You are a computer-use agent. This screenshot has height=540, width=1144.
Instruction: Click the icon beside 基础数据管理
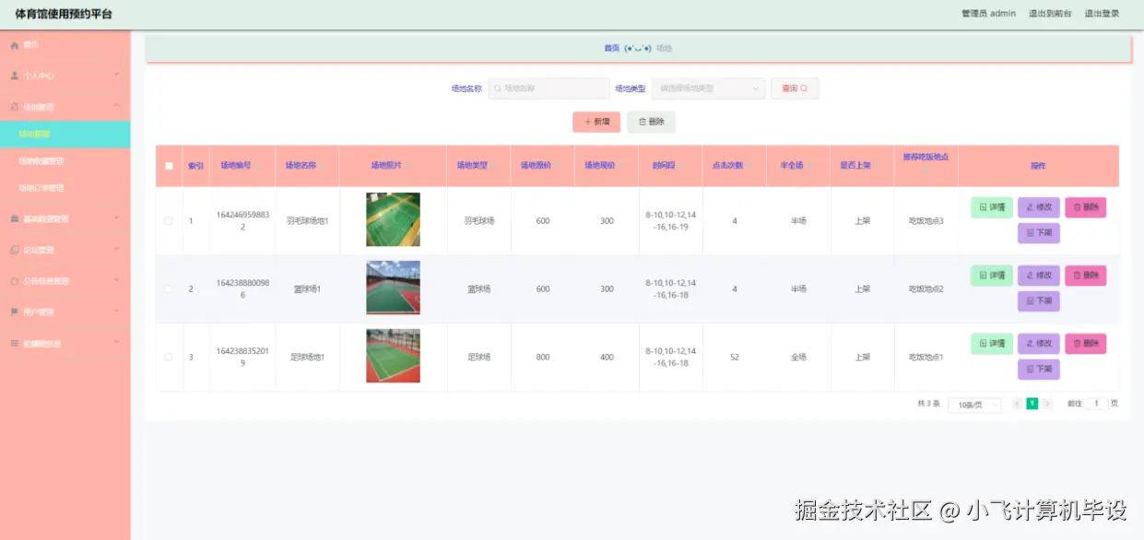coord(15,219)
